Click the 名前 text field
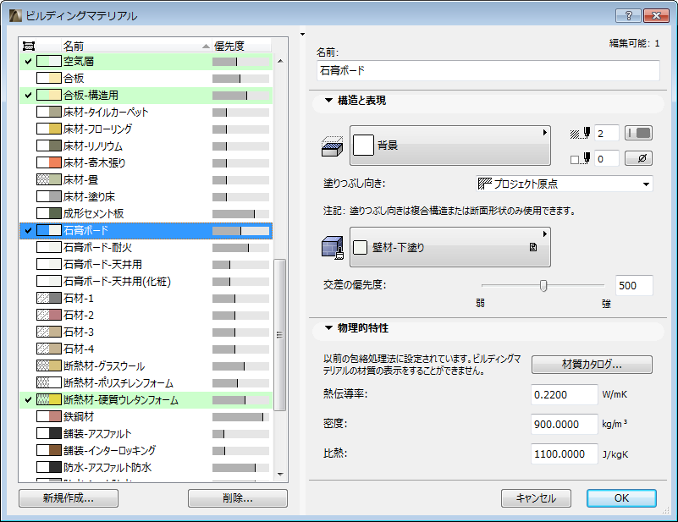The image size is (678, 522). pos(488,70)
